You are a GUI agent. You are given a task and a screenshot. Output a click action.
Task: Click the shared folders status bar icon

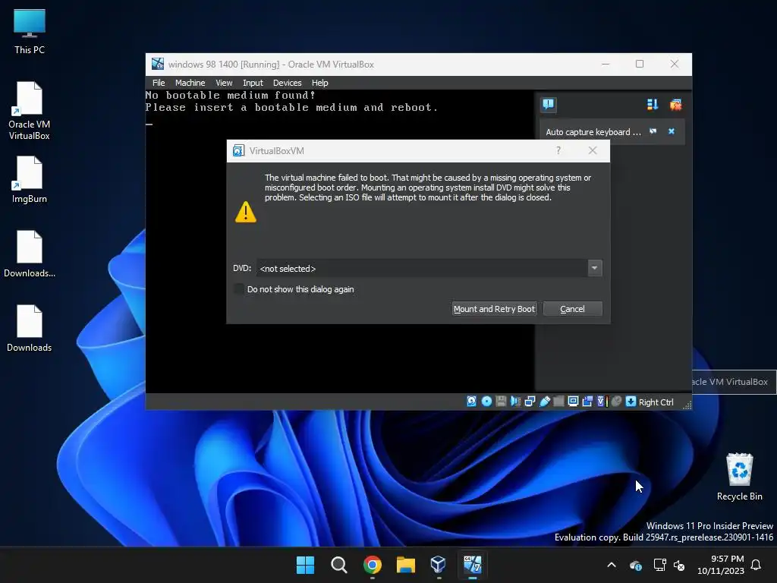(558, 402)
